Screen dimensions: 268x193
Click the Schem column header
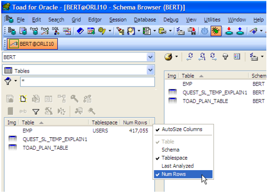[x=258, y=76]
